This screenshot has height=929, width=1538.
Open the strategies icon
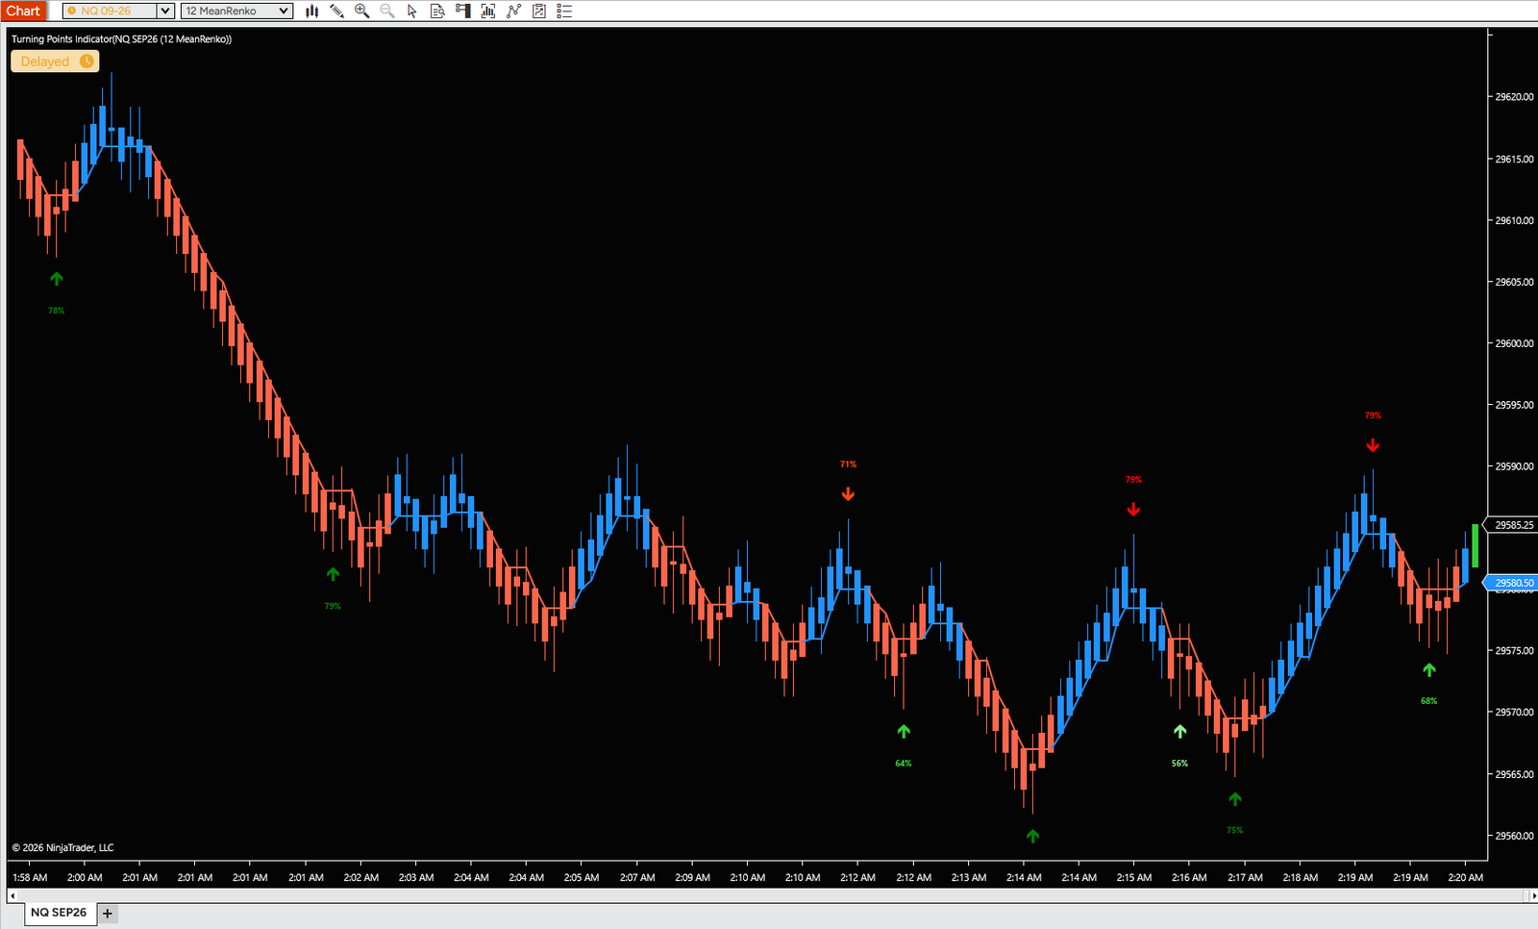pyautogui.click(x=538, y=11)
